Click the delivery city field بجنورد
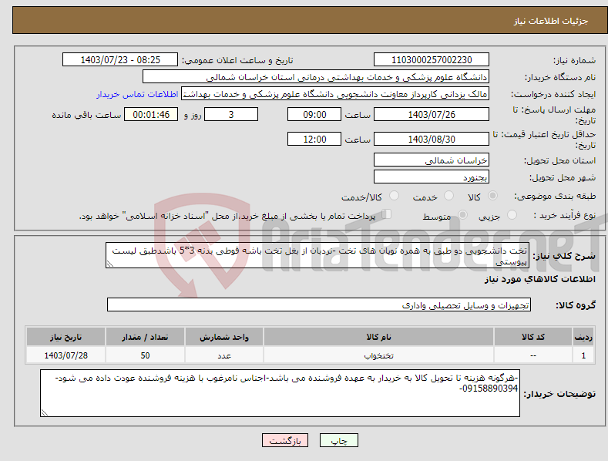The image size is (608, 461). (x=432, y=177)
